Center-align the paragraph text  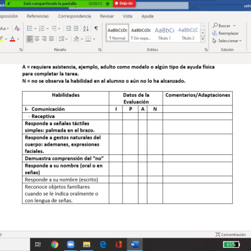(x=37, y=39)
